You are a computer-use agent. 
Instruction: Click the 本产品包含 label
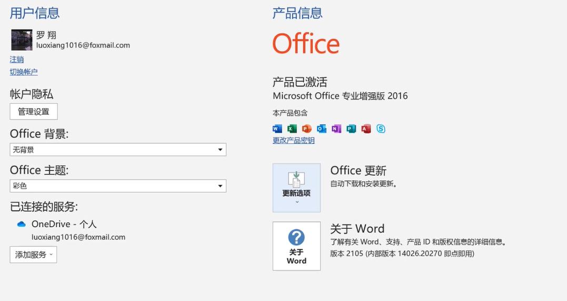(x=290, y=113)
